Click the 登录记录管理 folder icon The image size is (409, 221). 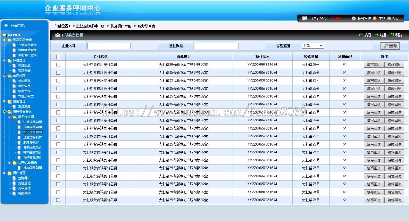pos(10,40)
